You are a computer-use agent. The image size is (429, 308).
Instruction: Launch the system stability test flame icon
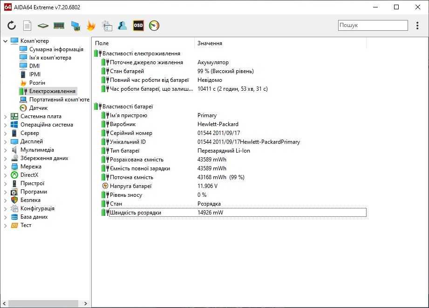click(x=91, y=26)
